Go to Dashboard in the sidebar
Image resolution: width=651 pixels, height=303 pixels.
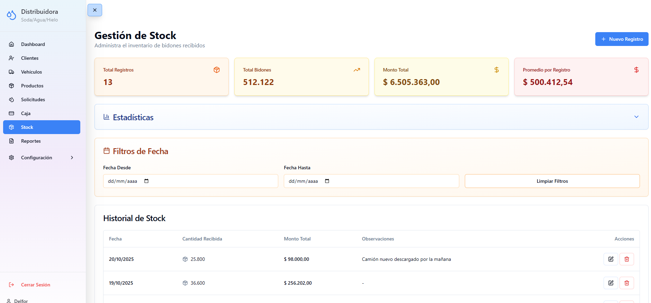coord(33,44)
